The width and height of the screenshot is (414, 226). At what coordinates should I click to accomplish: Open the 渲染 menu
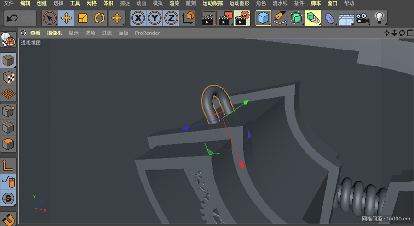(174, 3)
